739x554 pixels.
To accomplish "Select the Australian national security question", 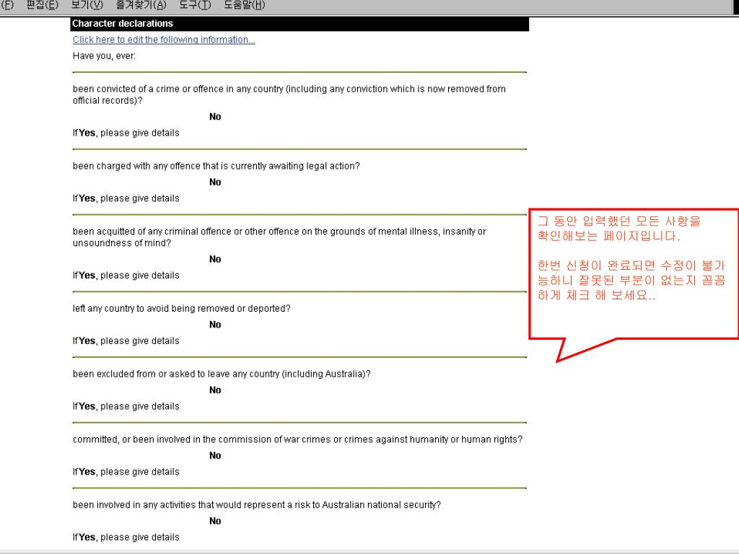I will coord(257,505).
